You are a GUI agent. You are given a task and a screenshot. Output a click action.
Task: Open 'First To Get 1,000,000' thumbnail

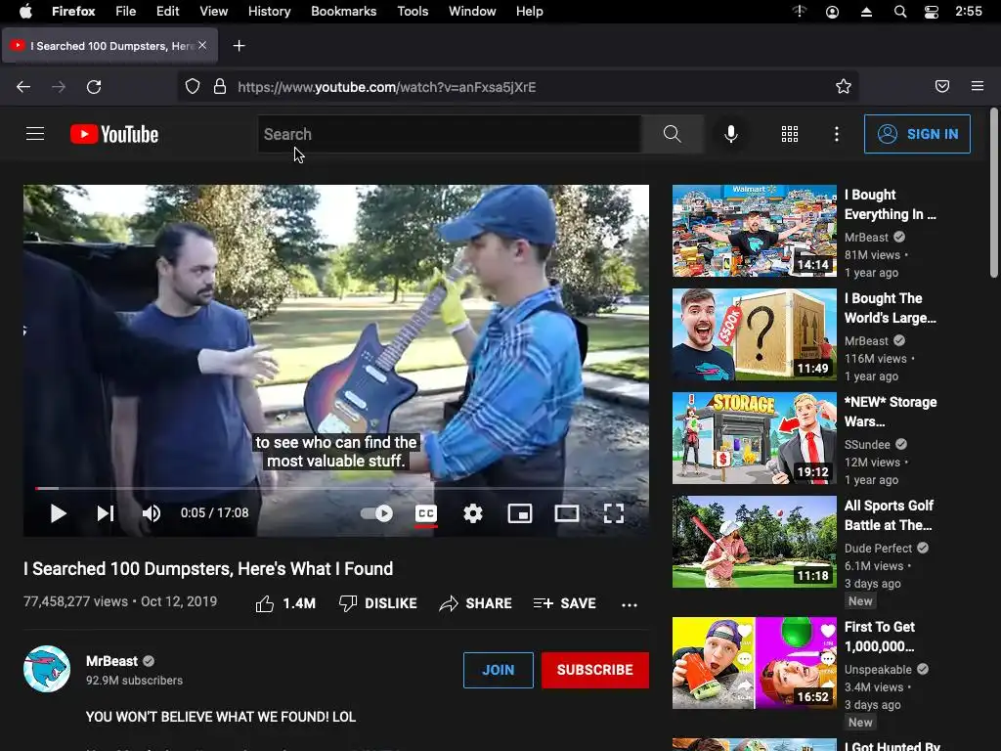(754, 663)
